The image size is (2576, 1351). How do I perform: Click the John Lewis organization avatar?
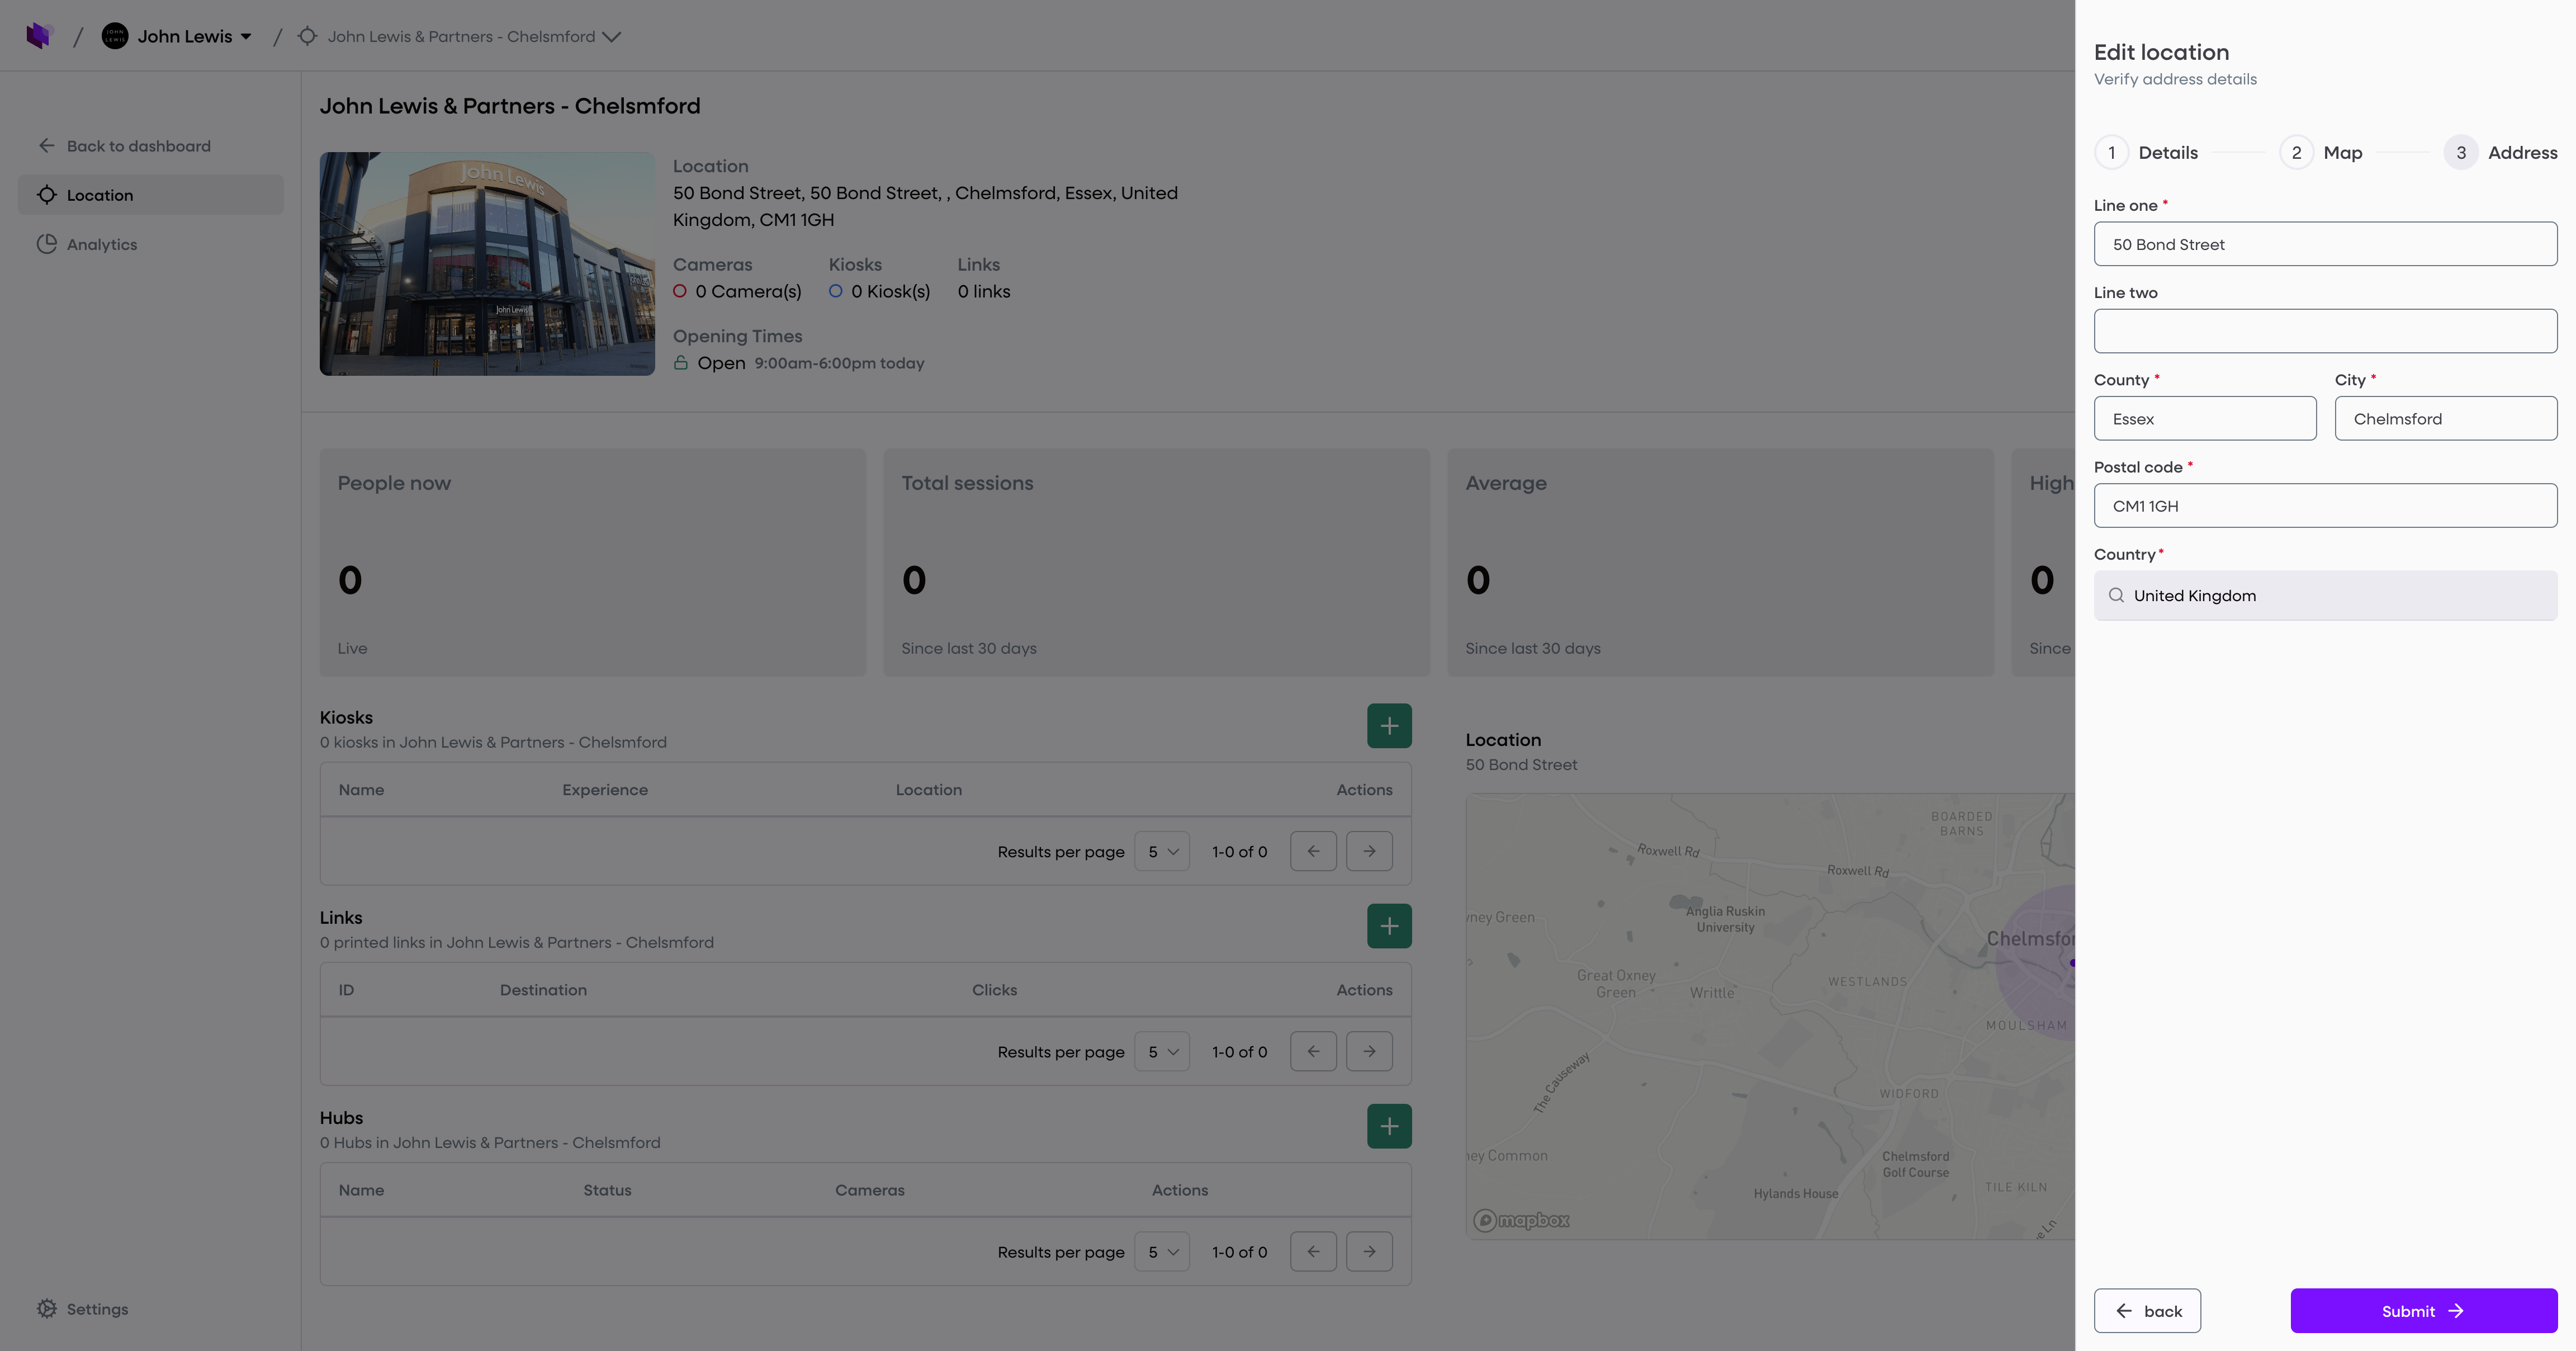pos(115,36)
